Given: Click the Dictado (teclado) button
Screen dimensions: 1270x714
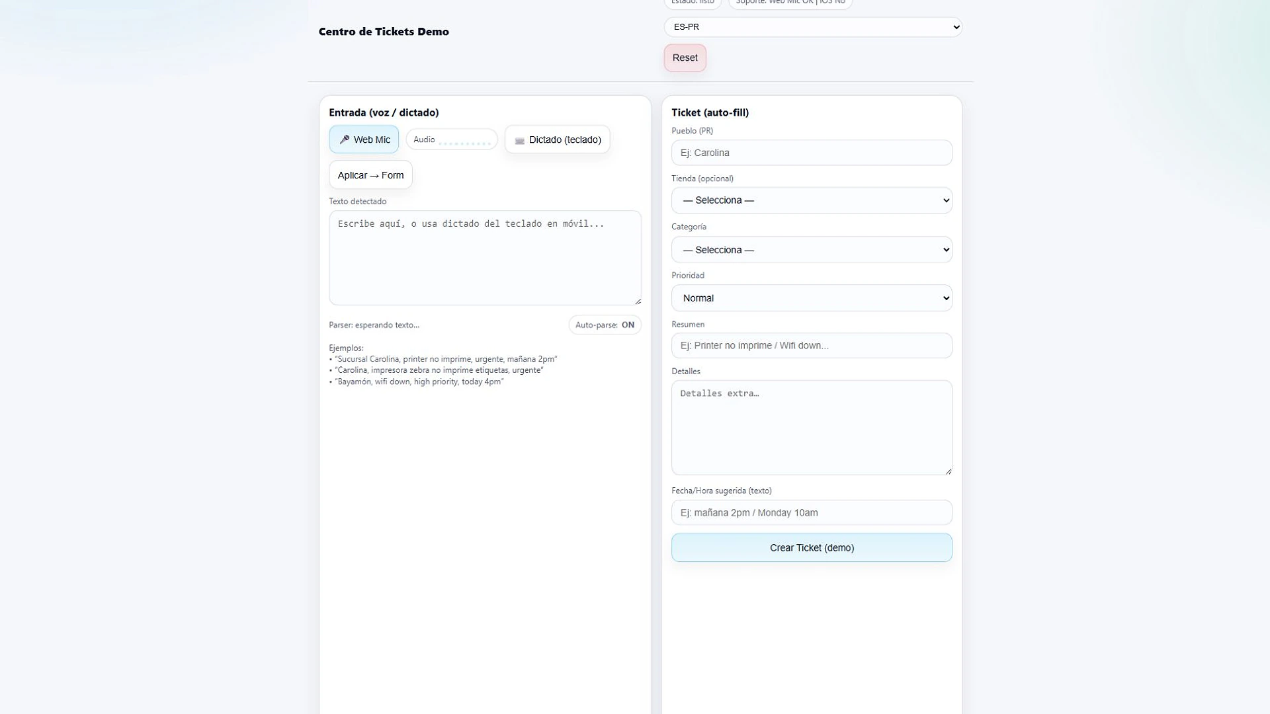Looking at the screenshot, I should click(x=557, y=139).
